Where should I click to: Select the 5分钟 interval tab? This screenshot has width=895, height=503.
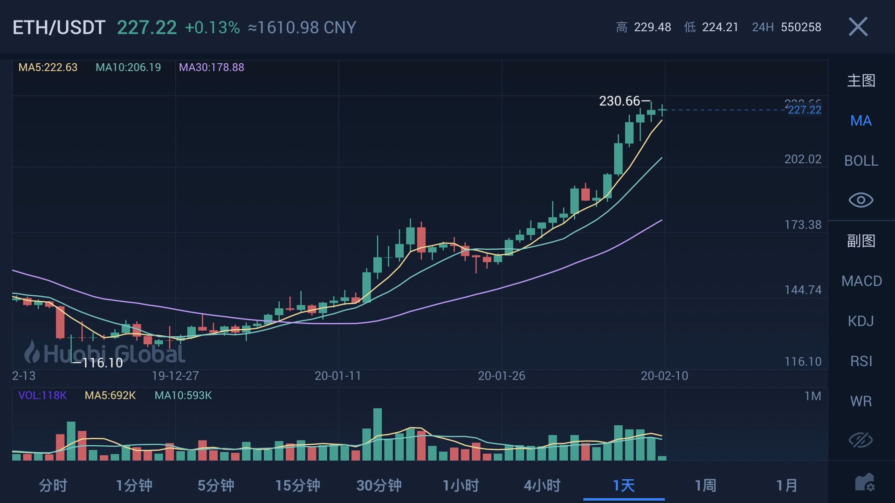pos(215,486)
